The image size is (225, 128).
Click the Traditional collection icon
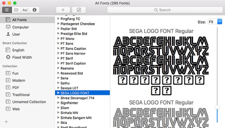tap(8, 94)
